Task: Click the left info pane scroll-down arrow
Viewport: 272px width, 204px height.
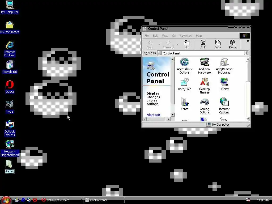Action: [x=172, y=115]
